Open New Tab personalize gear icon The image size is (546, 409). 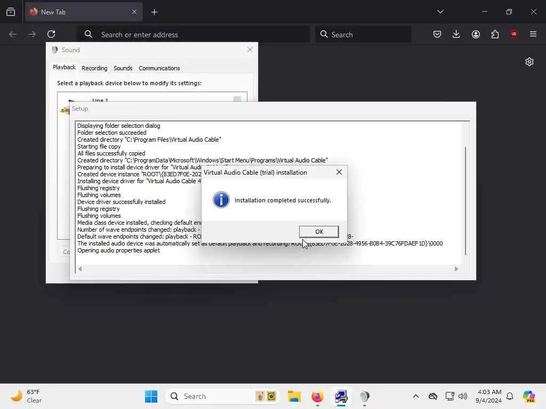pos(529,62)
